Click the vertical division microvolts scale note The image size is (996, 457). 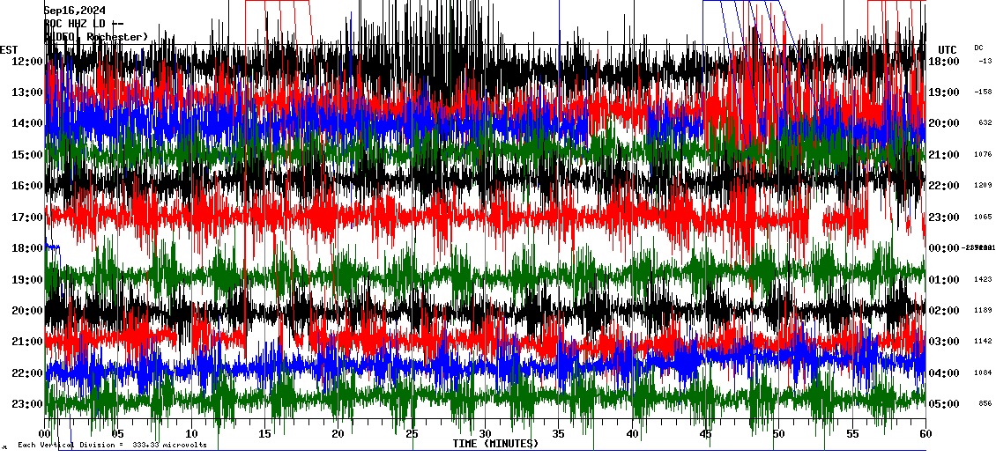112,445
